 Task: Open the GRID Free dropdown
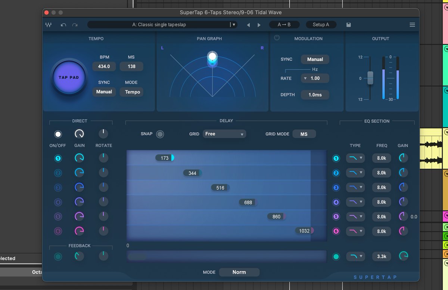tap(224, 134)
